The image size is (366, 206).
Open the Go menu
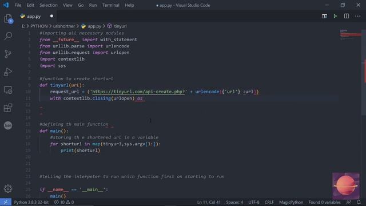pos(81,5)
